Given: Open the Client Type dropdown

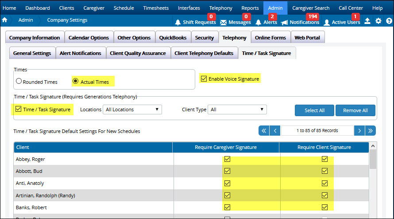Looking at the screenshot, I should pos(237,109).
